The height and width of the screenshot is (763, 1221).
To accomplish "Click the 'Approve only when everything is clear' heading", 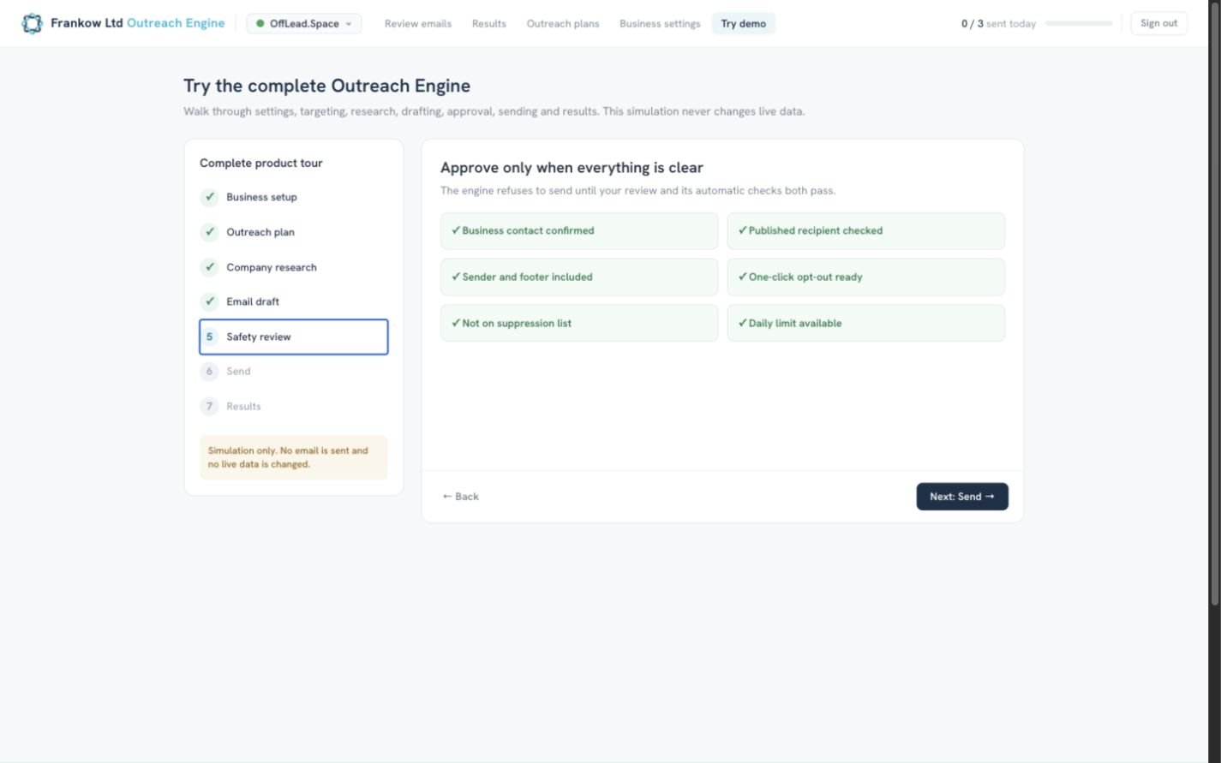I will [x=572, y=168].
